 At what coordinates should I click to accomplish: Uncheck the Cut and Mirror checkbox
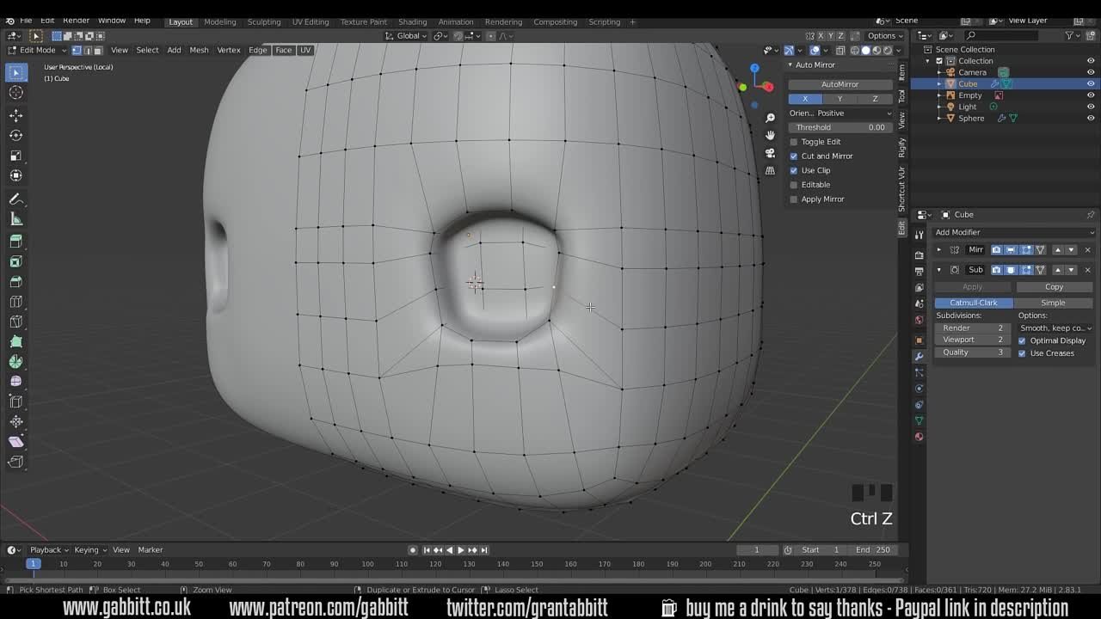click(794, 156)
